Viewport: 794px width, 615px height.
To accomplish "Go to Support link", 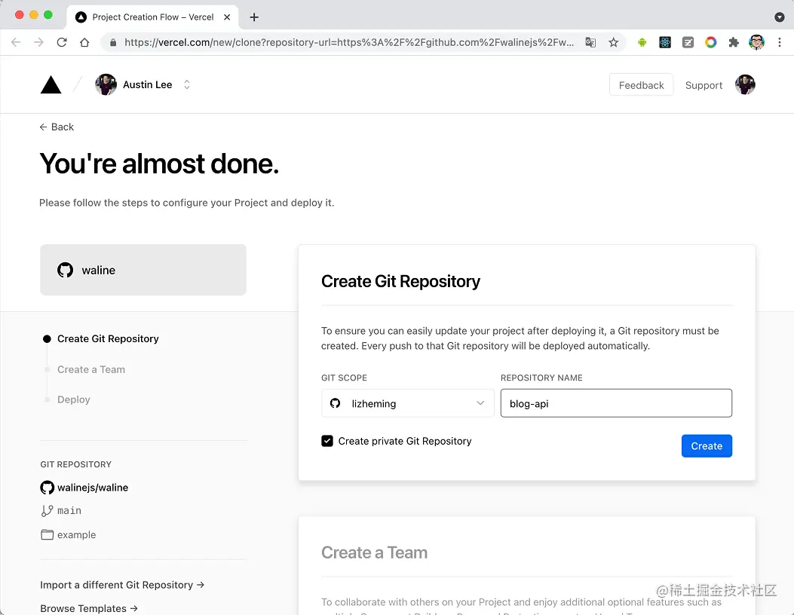I will point(704,85).
